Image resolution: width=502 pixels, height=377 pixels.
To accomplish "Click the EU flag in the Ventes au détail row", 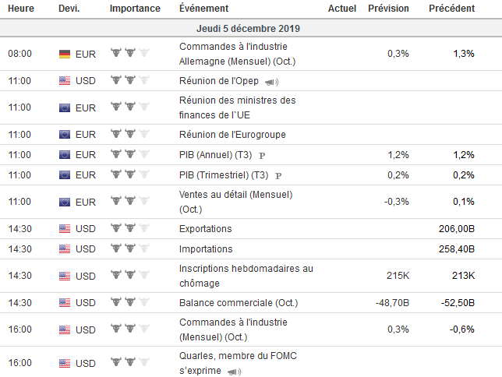I will click(65, 202).
